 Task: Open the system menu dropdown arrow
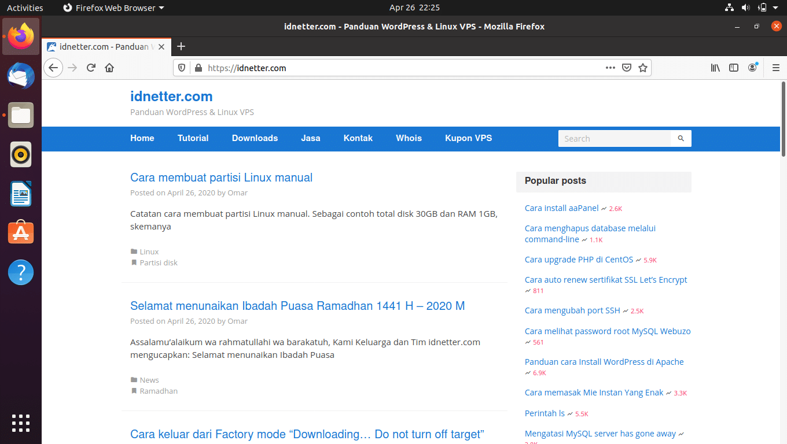pos(777,8)
